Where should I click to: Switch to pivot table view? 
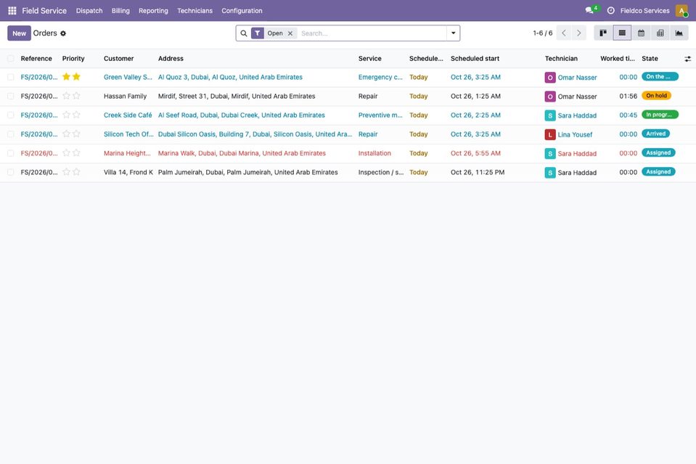click(660, 33)
